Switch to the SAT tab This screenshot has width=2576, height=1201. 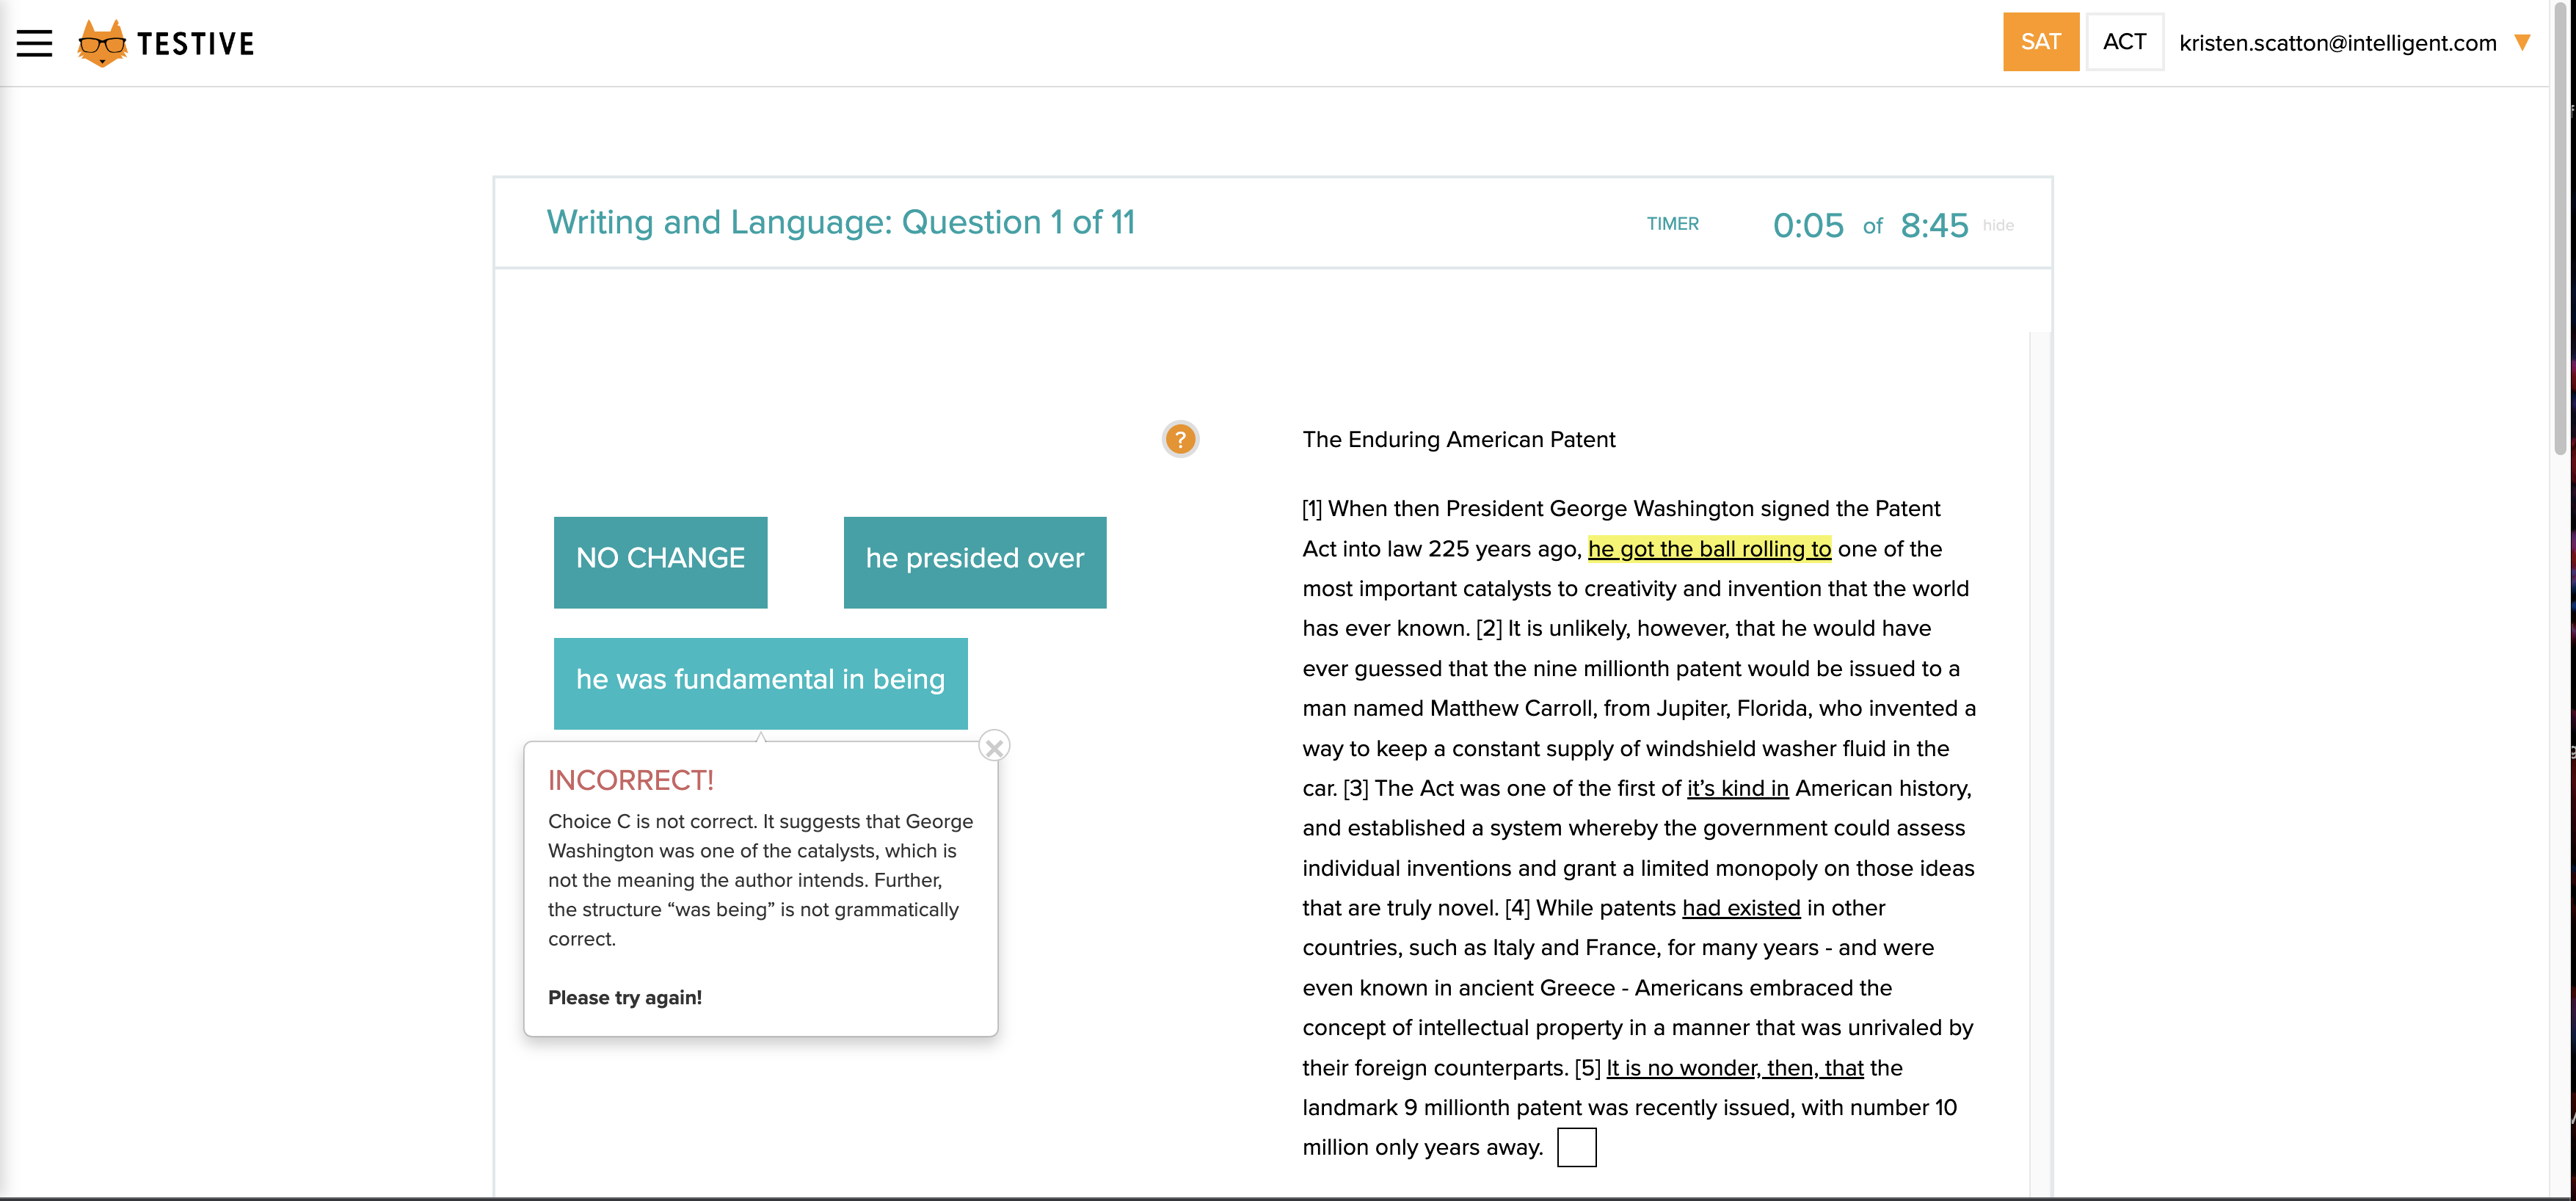(x=2040, y=42)
